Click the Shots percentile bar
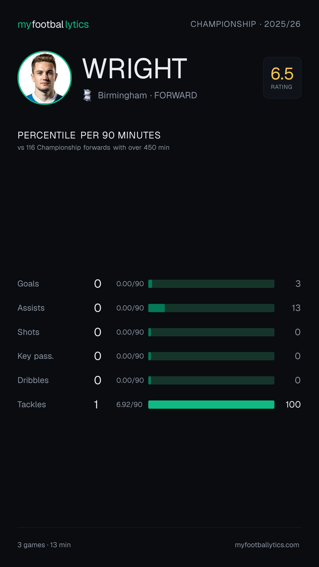319x567 pixels. (x=211, y=332)
